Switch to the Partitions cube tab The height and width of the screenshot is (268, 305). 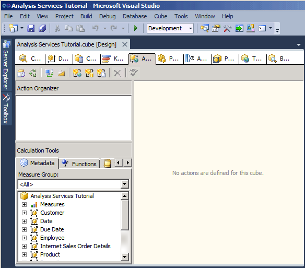click(x=169, y=59)
